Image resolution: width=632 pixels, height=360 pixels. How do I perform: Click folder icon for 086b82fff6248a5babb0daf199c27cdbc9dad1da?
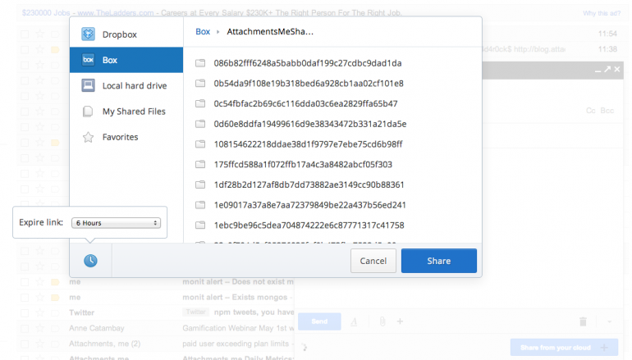(x=200, y=63)
